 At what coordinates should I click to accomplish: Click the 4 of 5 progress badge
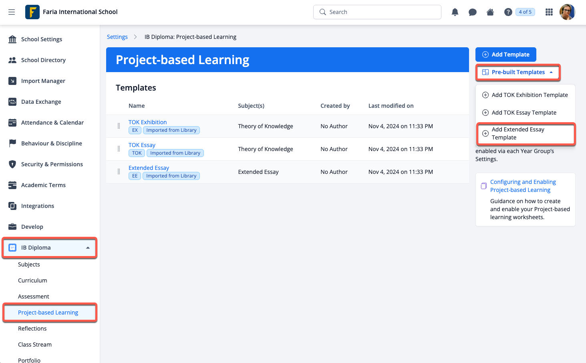pyautogui.click(x=525, y=12)
